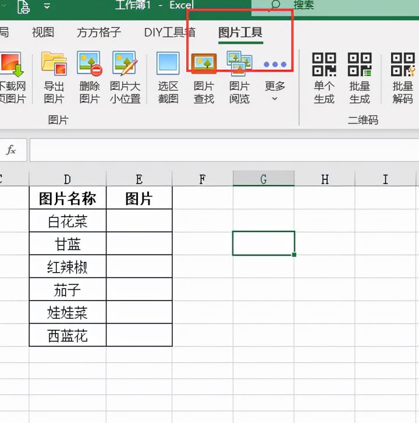The width and height of the screenshot is (419, 423).
Task: Click the empty picture cell beside 白花菜
Action: (x=139, y=221)
